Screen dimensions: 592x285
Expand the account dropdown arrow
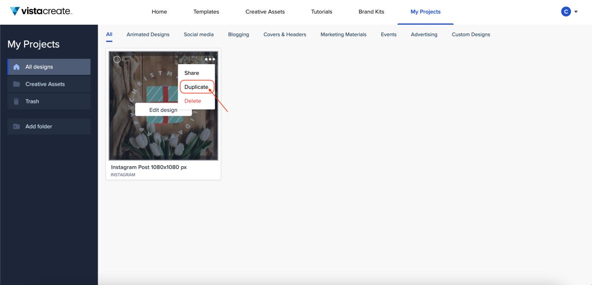point(576,12)
